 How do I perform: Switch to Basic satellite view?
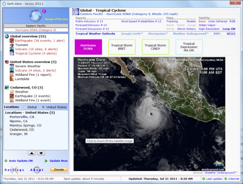point(202,22)
